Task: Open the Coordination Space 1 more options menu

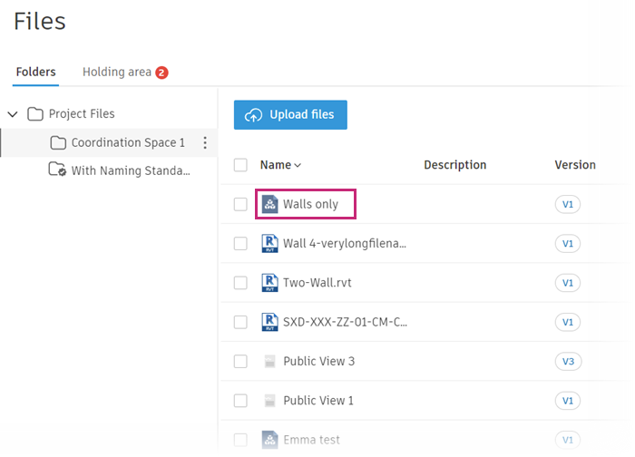Action: pos(205,143)
